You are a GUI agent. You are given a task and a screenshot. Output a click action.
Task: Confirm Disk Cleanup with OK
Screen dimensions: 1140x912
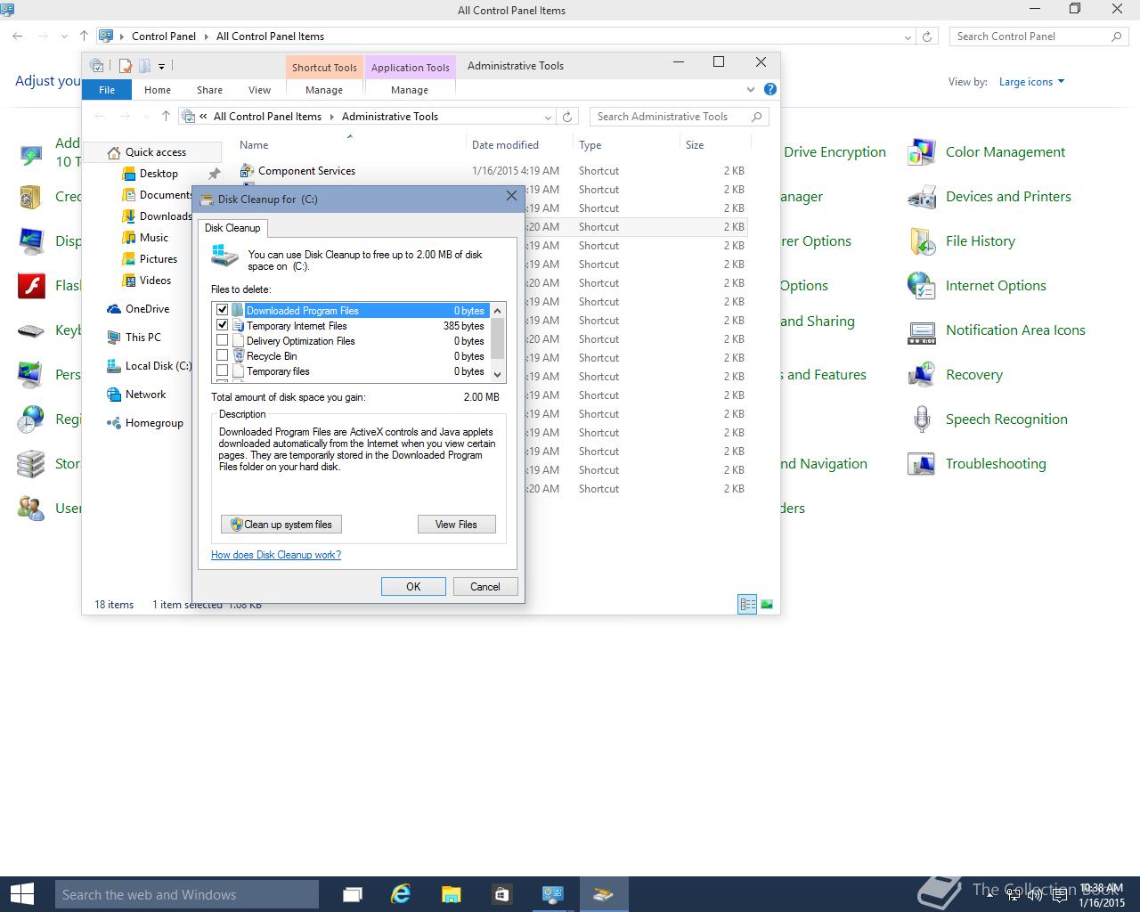[413, 586]
